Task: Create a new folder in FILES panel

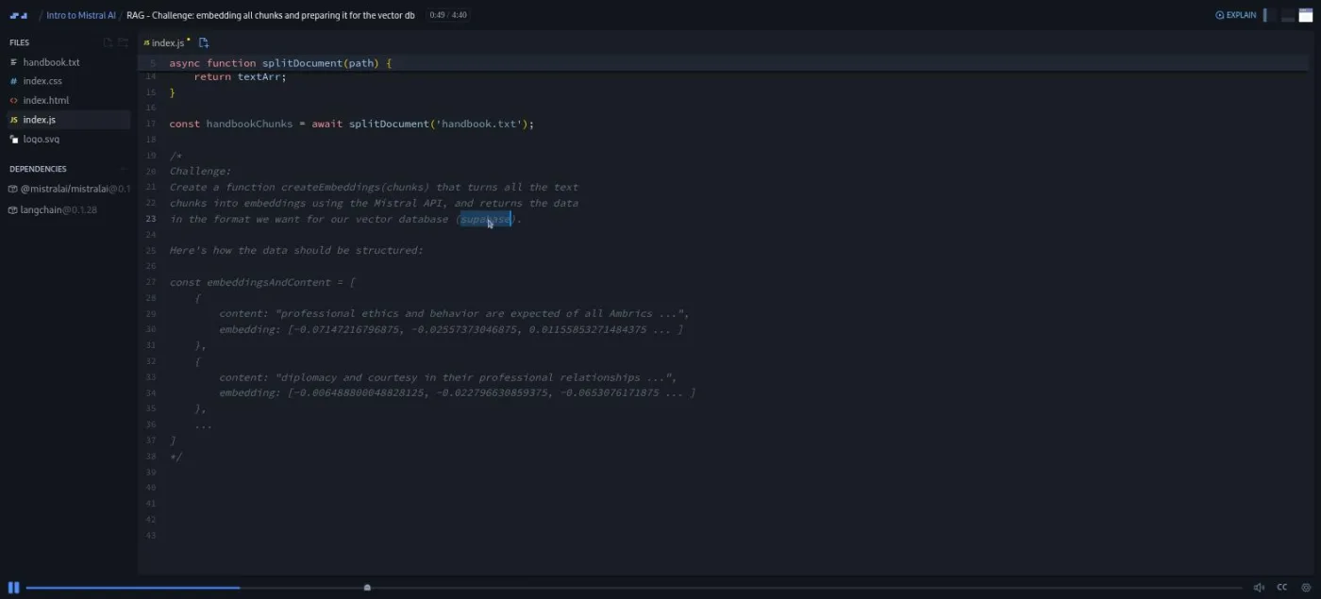Action: point(123,42)
